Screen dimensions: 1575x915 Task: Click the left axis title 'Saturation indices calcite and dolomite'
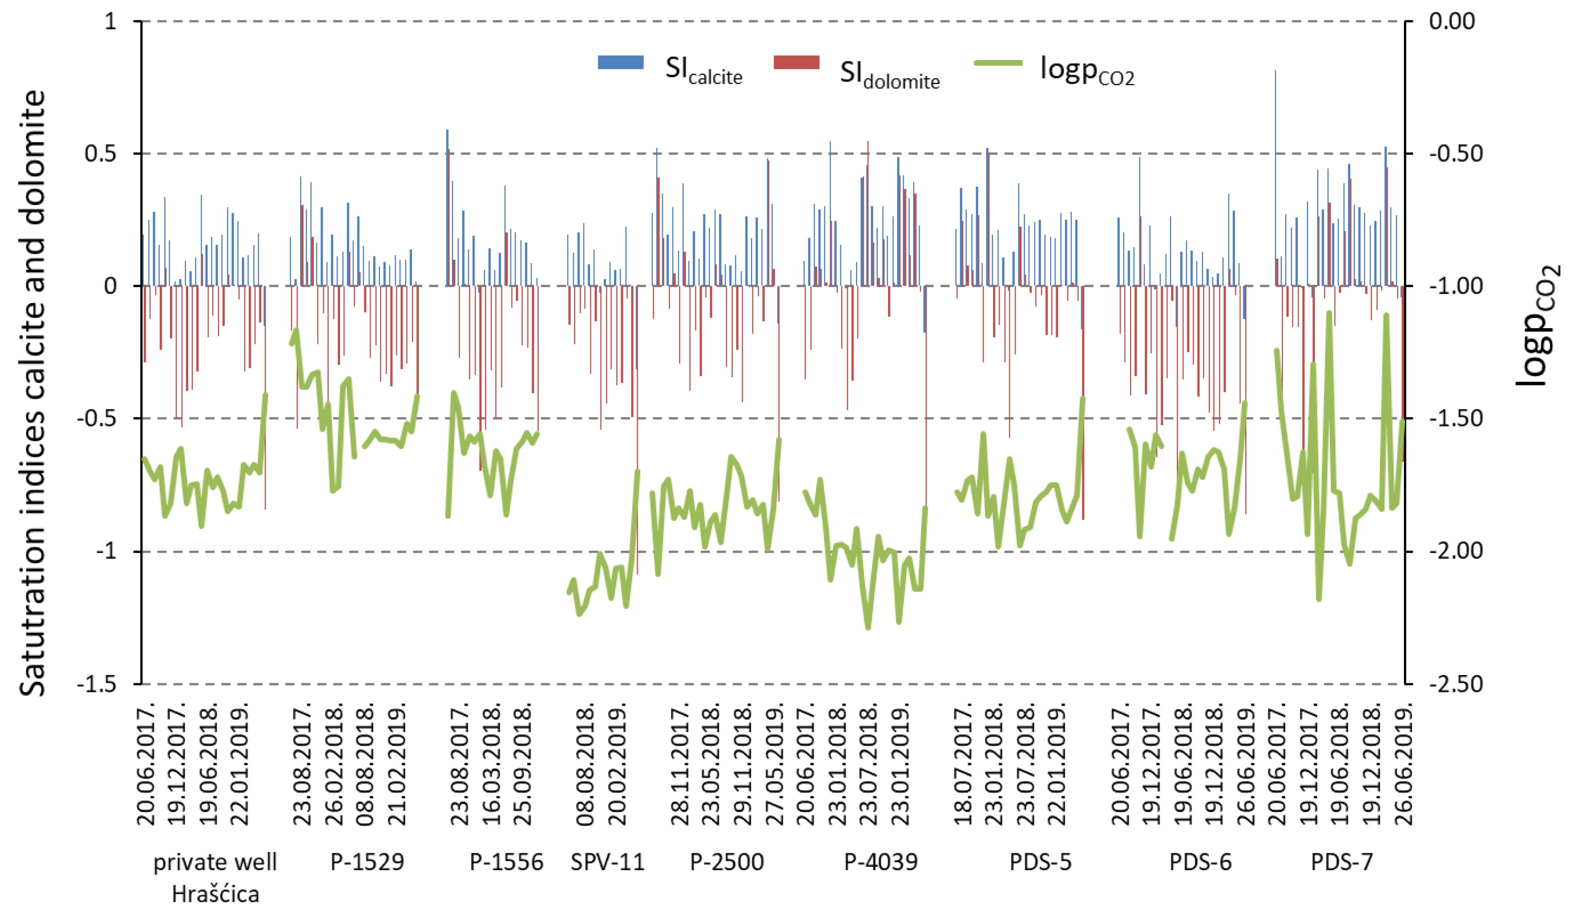click(33, 393)
